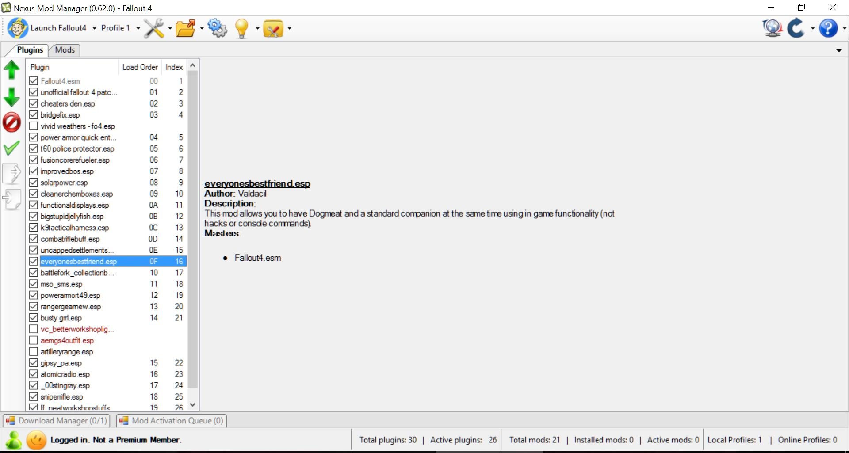This screenshot has width=849, height=453.
Task: Open the tab list dropdown arrow
Action: coord(839,50)
